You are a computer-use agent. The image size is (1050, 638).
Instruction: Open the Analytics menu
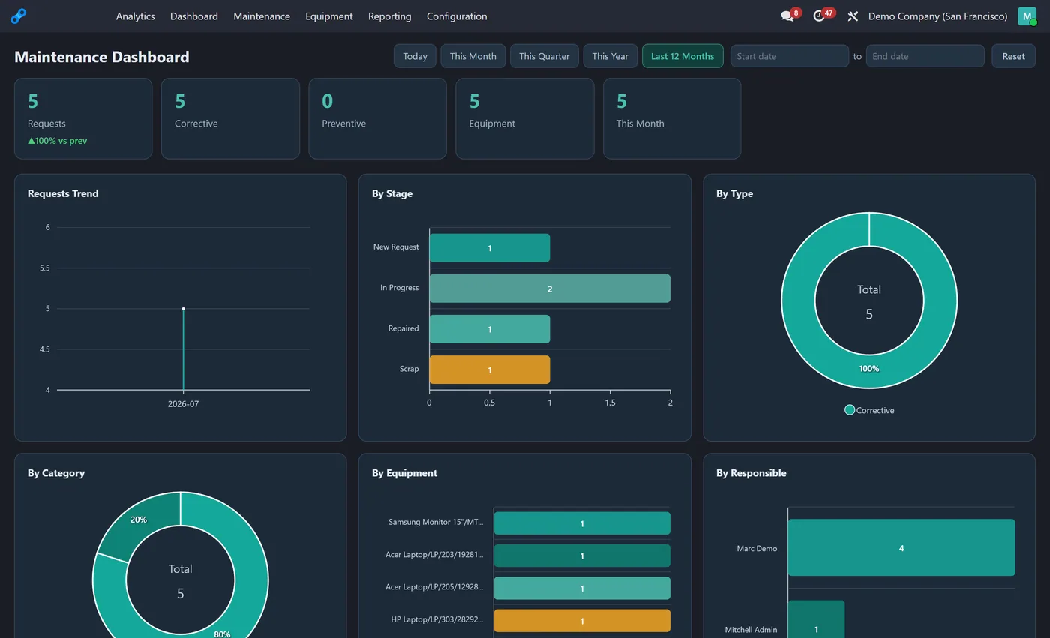point(135,16)
